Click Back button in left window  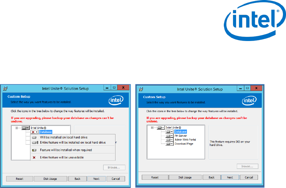point(77,179)
